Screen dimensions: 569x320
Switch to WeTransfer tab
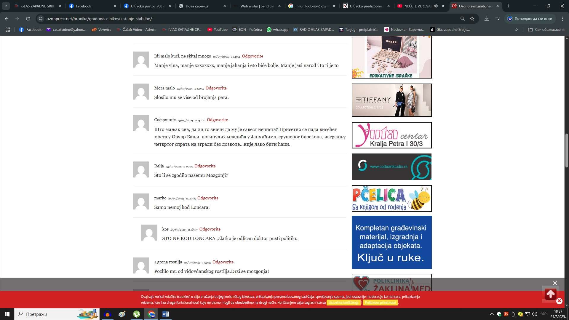click(257, 6)
